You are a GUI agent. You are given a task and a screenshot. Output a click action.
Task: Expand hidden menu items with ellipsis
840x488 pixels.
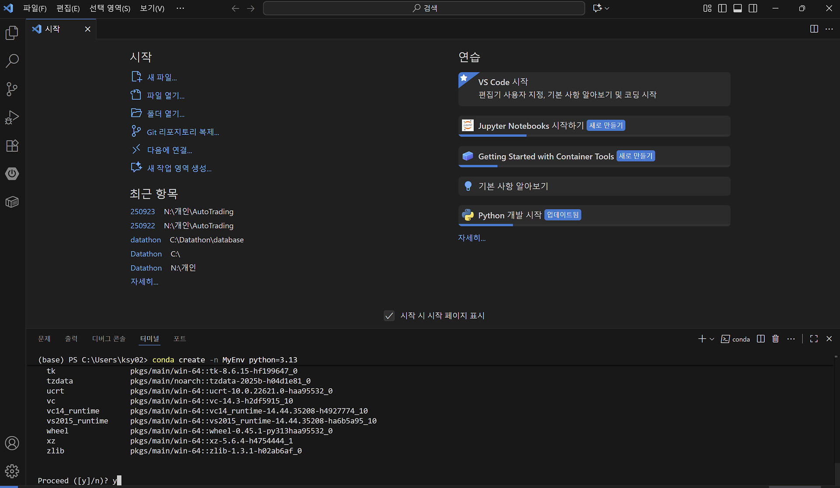[x=180, y=8]
